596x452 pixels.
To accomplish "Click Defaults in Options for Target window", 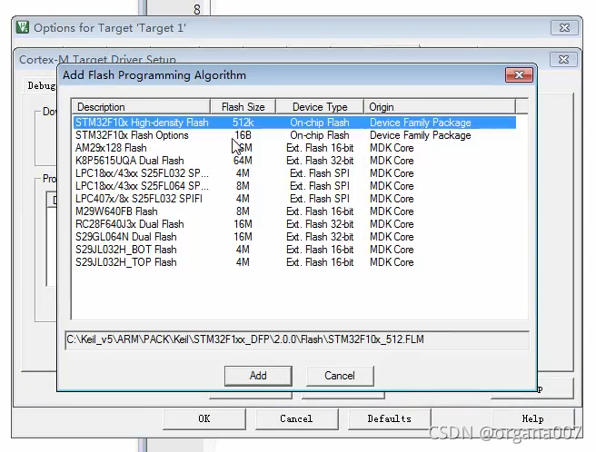I will pos(389,418).
